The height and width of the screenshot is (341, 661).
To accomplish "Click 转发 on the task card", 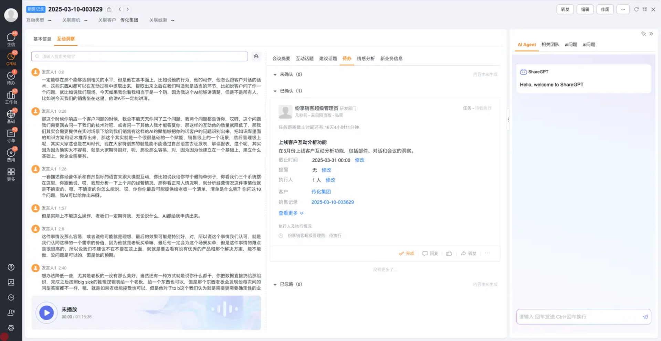I will (469, 253).
